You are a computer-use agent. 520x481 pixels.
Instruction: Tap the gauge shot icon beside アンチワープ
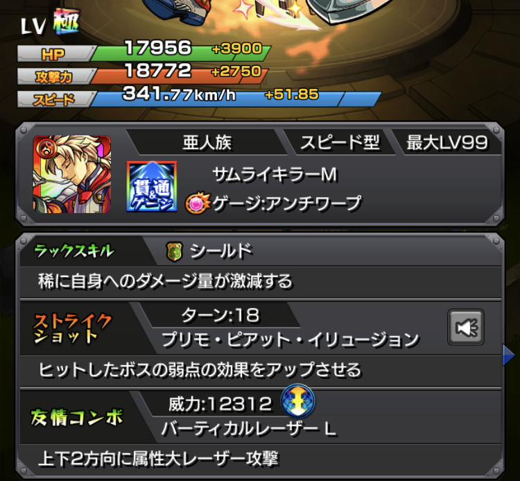(x=198, y=203)
